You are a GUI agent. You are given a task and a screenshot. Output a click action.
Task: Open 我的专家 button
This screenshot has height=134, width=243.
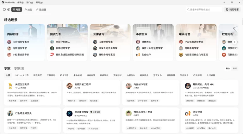tap(232, 9)
